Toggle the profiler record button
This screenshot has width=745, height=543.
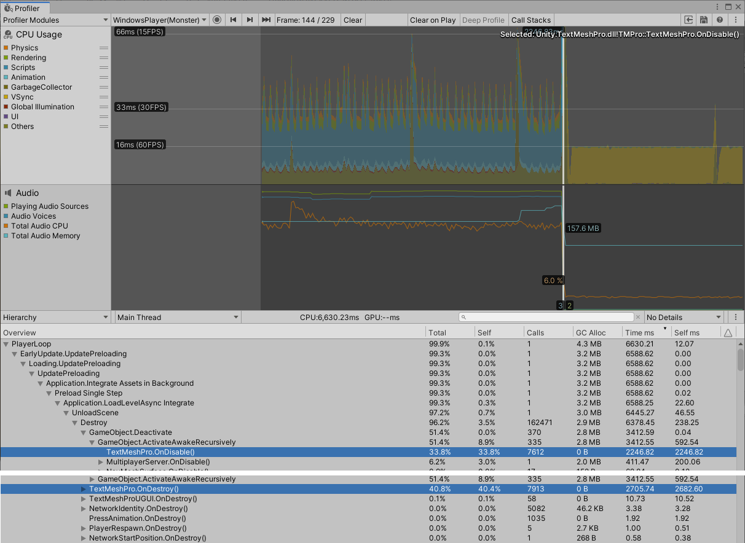tap(216, 20)
